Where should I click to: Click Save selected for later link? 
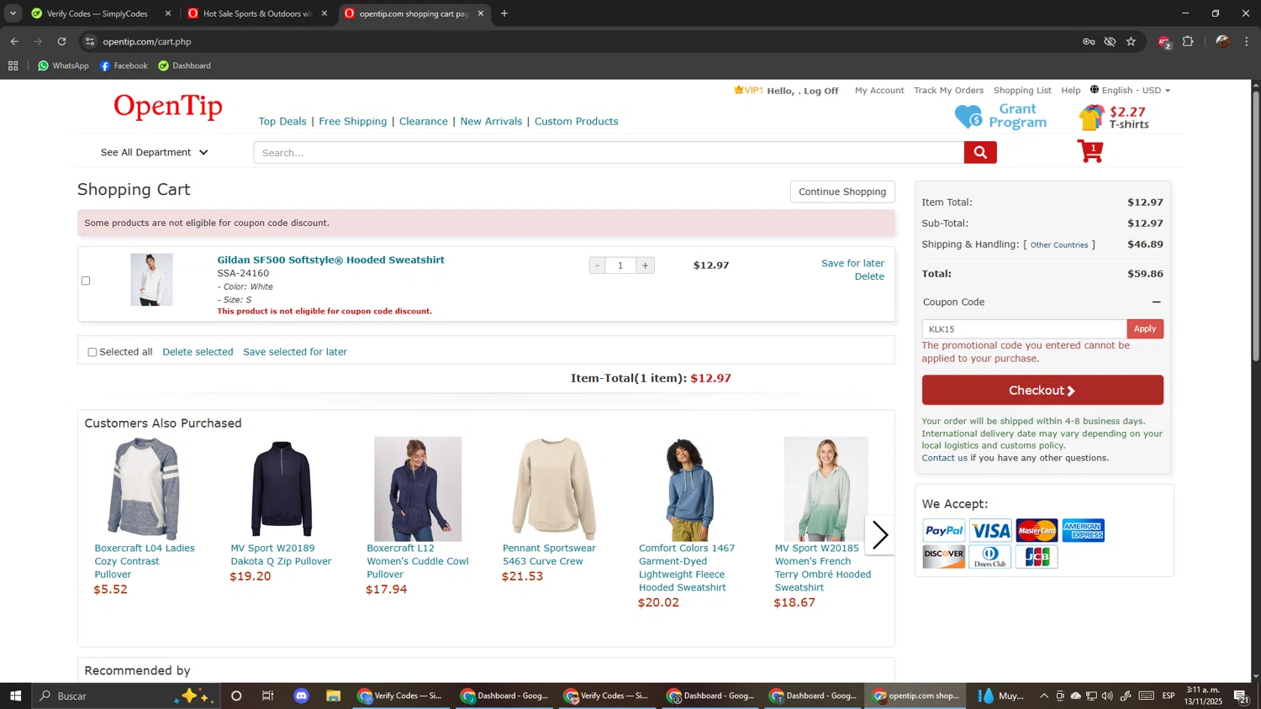(x=295, y=352)
